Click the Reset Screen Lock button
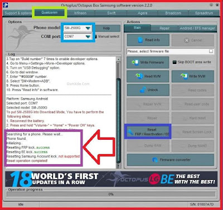 coord(193,132)
